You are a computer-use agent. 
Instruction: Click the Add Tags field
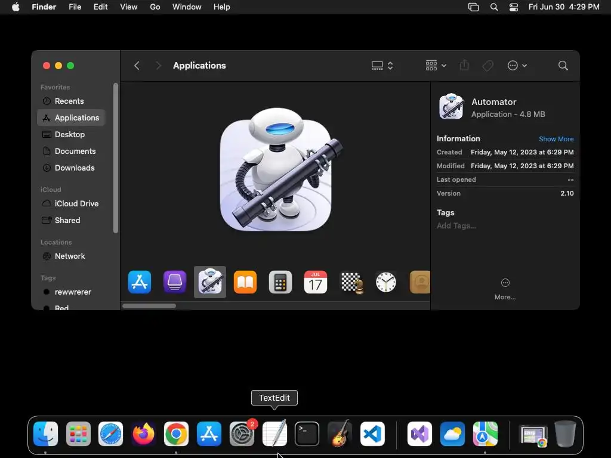456,226
